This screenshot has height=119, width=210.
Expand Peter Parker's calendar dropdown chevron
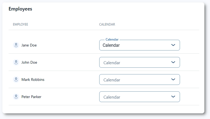(x=173, y=97)
